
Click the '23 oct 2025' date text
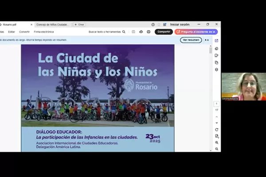coord(153,139)
